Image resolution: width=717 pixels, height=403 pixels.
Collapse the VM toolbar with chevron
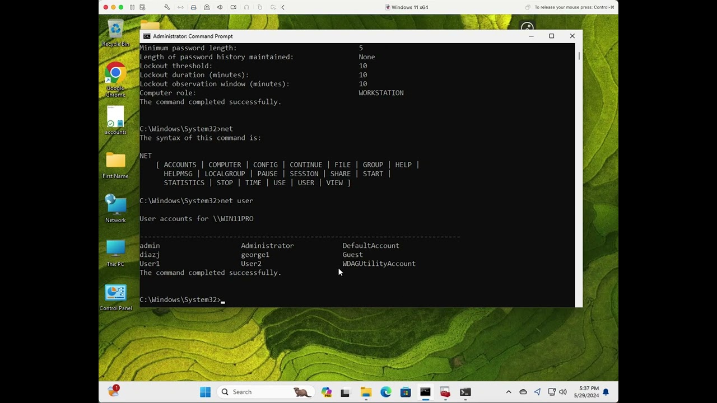pyautogui.click(x=283, y=7)
